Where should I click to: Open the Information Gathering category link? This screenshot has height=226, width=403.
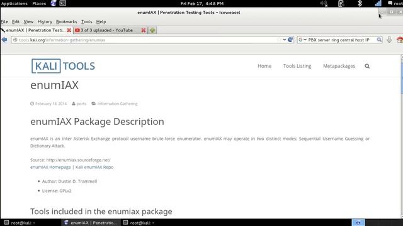click(x=117, y=104)
